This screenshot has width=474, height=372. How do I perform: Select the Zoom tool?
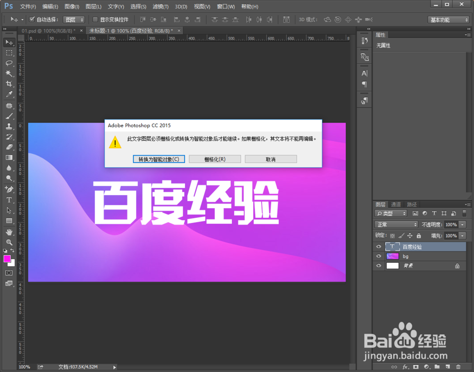pos(9,242)
